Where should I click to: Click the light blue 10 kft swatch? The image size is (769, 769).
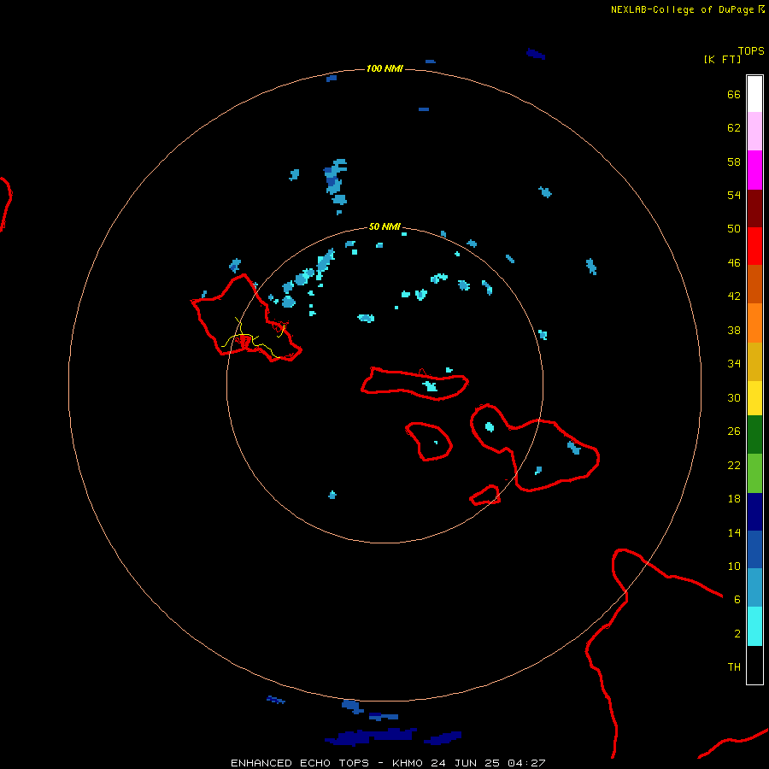tap(754, 587)
